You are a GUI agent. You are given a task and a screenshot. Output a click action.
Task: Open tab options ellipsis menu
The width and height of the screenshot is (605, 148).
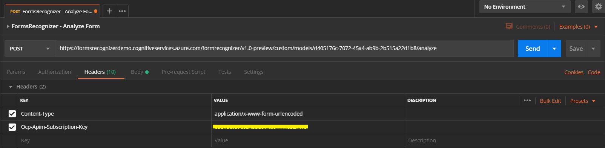[122, 11]
